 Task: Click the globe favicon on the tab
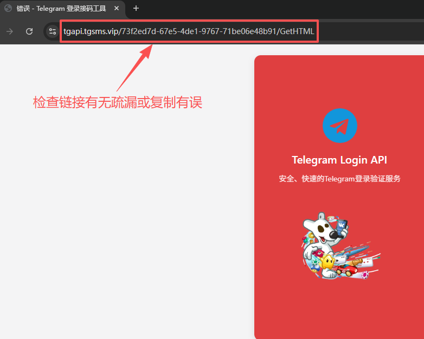tap(8, 8)
